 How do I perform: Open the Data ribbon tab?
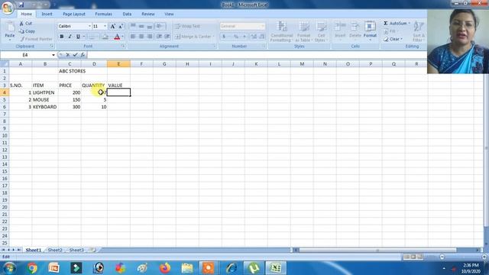tap(127, 14)
